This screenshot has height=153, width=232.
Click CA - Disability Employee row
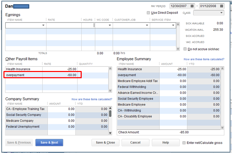point(169,116)
